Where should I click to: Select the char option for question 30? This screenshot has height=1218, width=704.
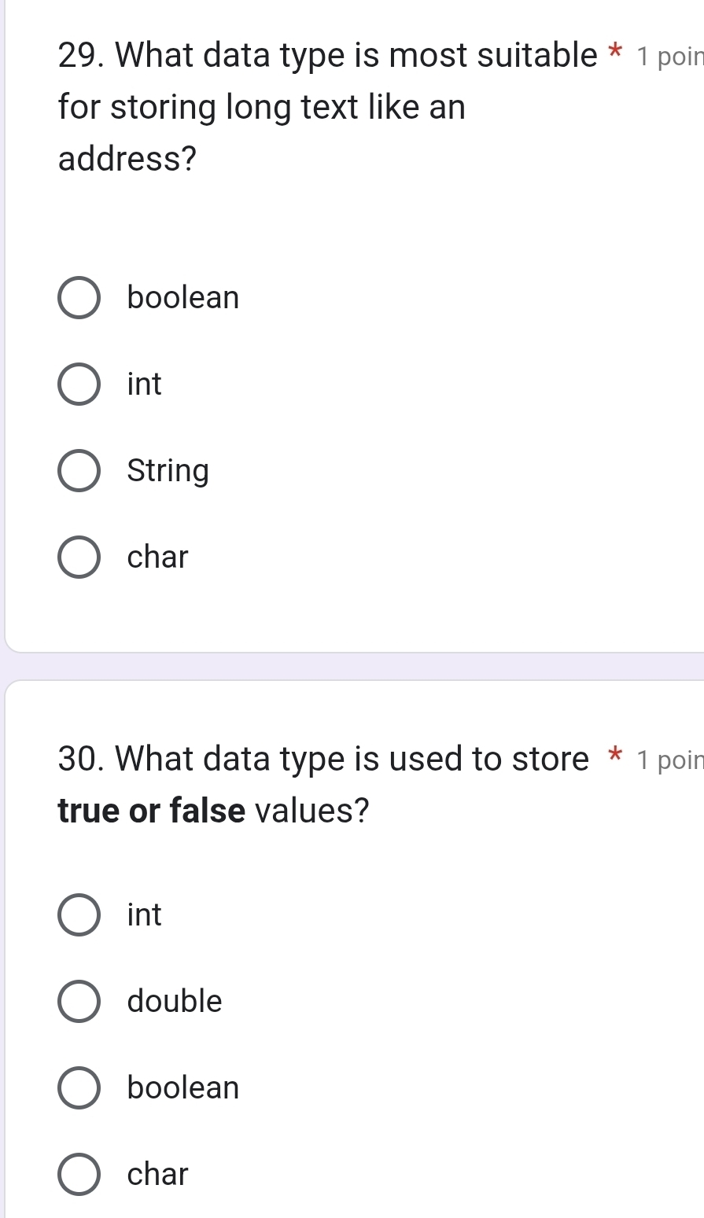(x=79, y=1175)
